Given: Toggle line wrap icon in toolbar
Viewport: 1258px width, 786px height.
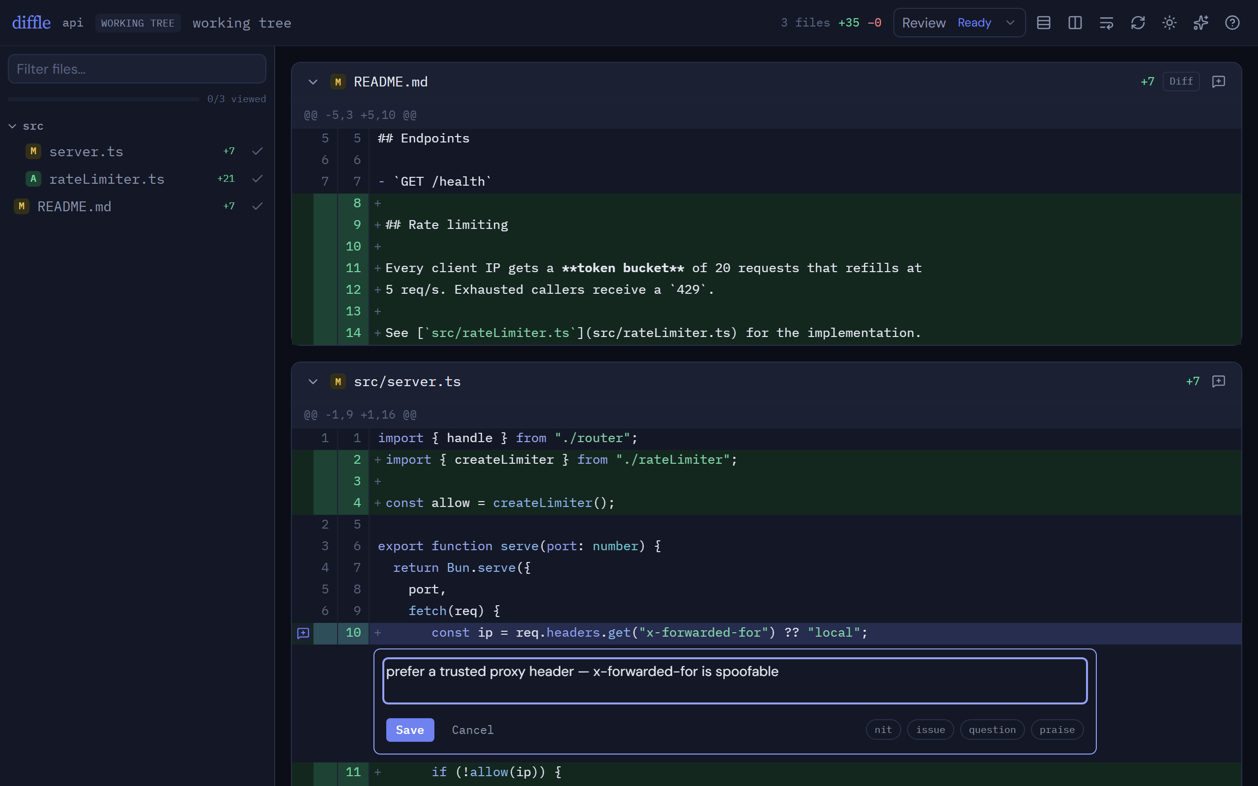Looking at the screenshot, I should (x=1106, y=23).
